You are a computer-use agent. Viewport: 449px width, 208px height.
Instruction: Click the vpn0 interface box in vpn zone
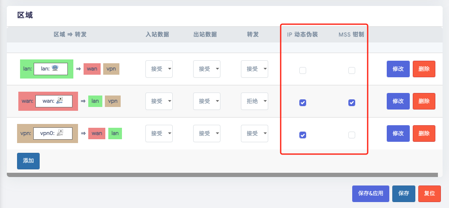pos(53,133)
